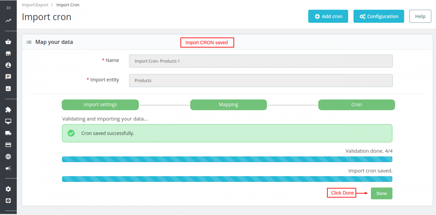This screenshot has width=436, height=215.
Task: Click the Add cron button
Action: click(x=328, y=16)
